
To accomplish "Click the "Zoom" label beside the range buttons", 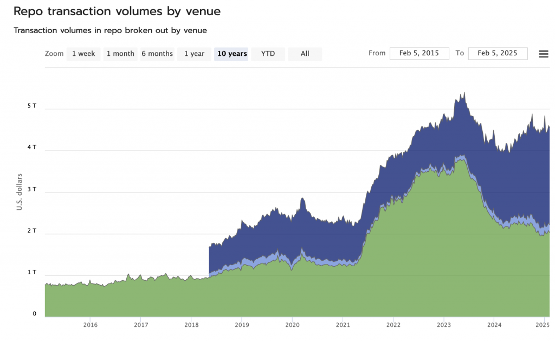I will (x=54, y=54).
